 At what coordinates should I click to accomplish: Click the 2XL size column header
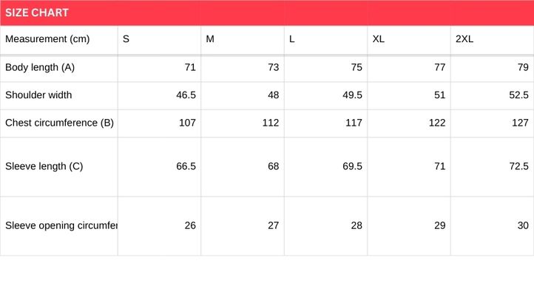(464, 39)
